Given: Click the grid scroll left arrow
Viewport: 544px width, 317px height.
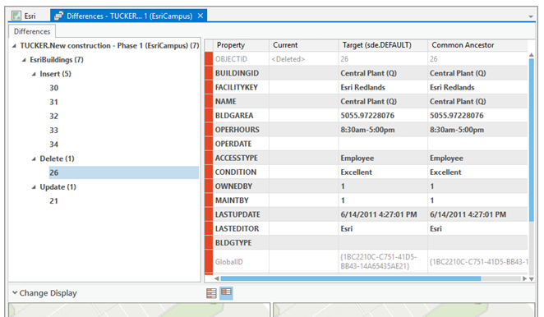Looking at the screenshot, I should pos(216,278).
